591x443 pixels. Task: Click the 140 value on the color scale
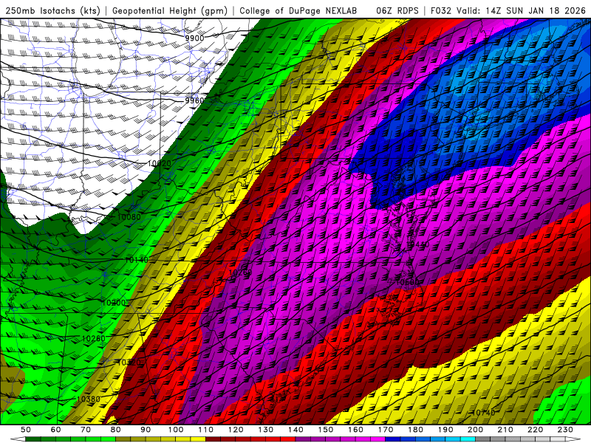(295, 430)
